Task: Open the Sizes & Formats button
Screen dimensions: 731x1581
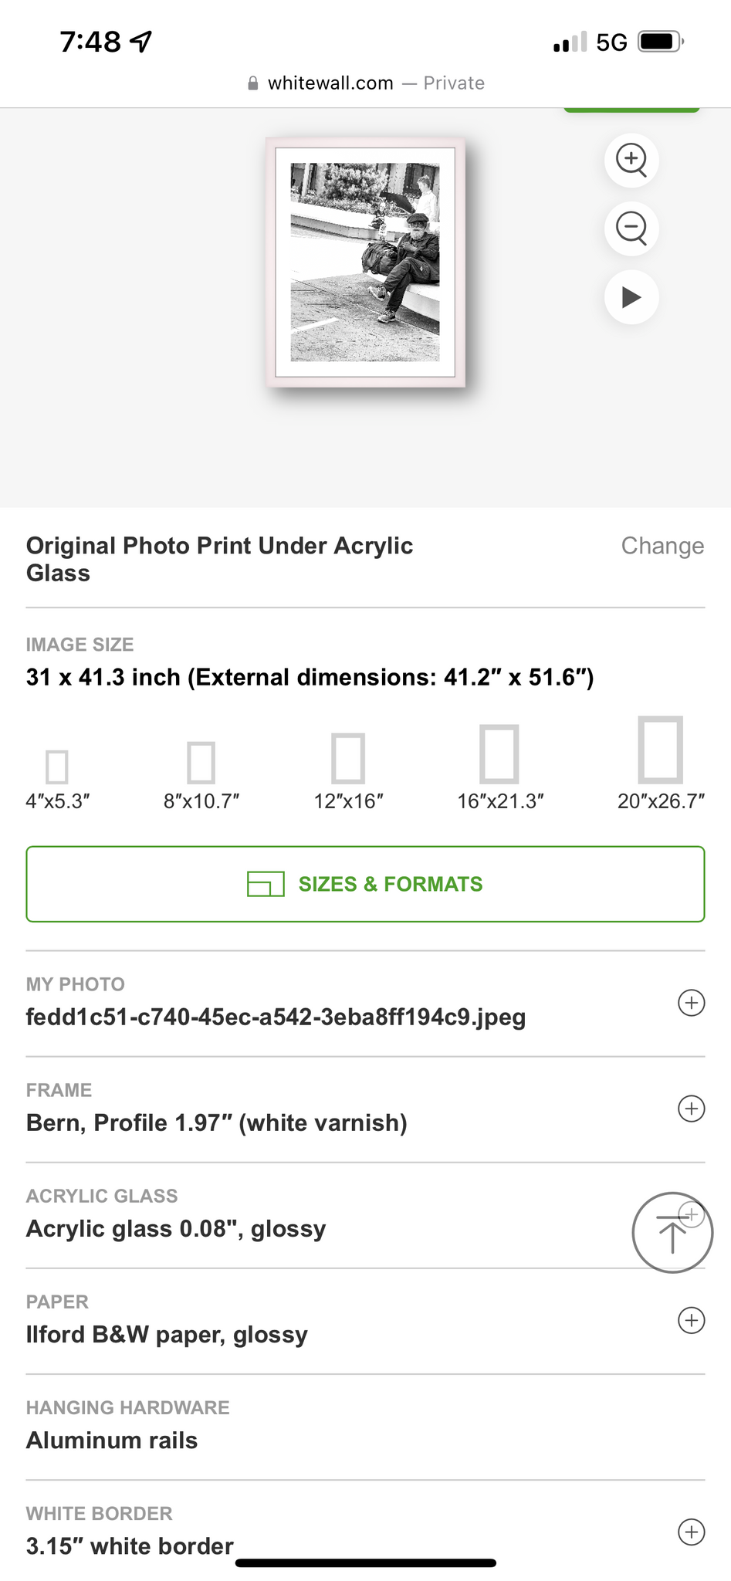Action: pos(365,884)
